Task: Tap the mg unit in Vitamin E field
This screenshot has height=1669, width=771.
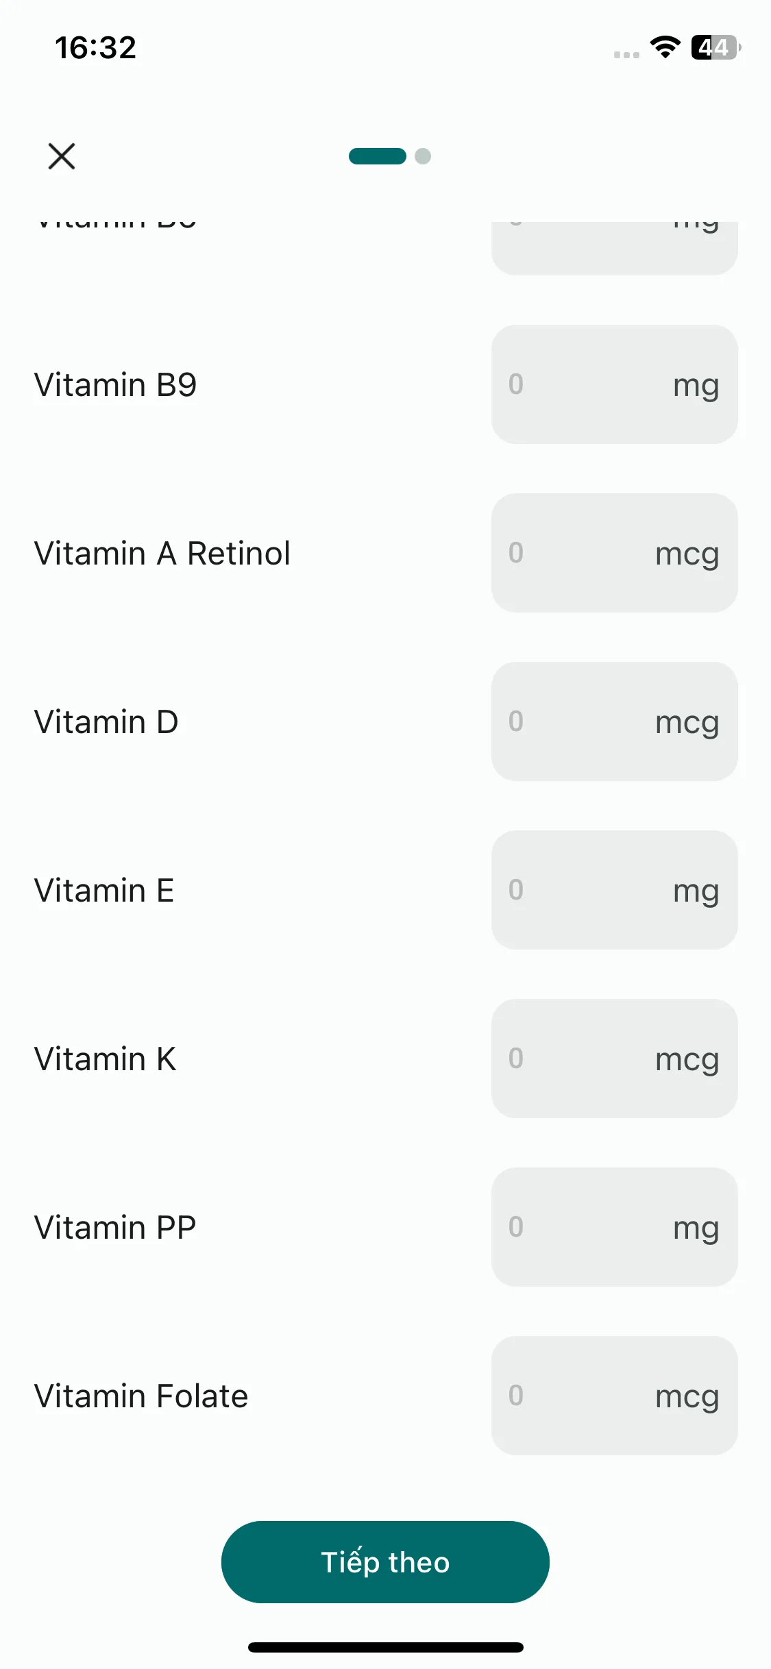Action: point(696,892)
